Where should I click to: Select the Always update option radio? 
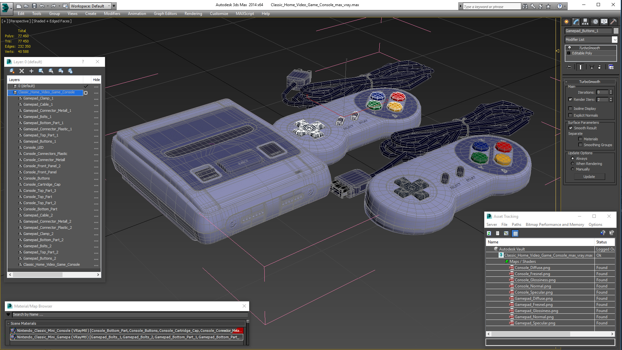click(572, 158)
